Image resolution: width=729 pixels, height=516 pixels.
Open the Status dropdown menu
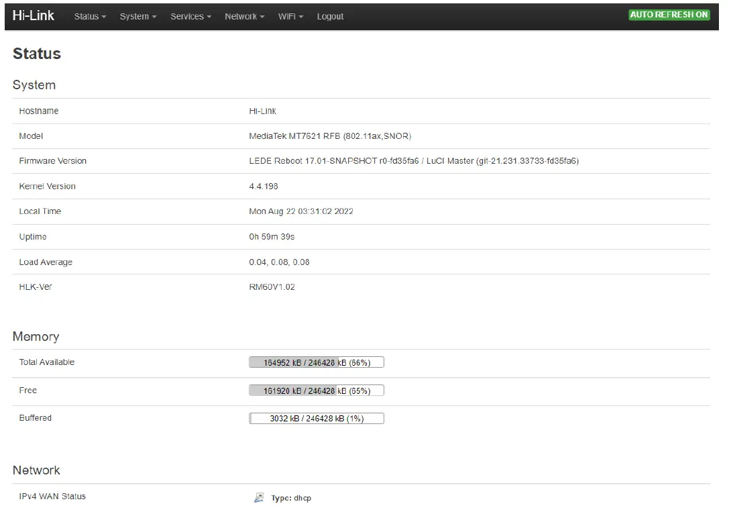90,16
